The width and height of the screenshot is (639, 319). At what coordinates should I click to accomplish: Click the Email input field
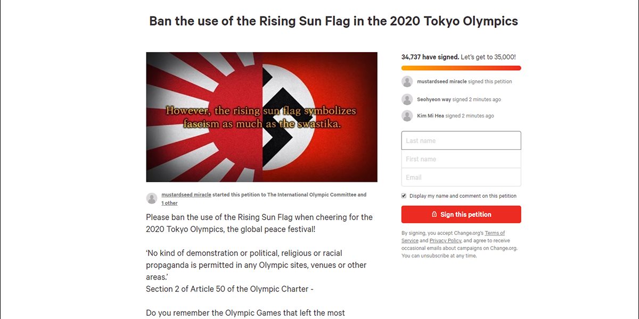pos(461,177)
